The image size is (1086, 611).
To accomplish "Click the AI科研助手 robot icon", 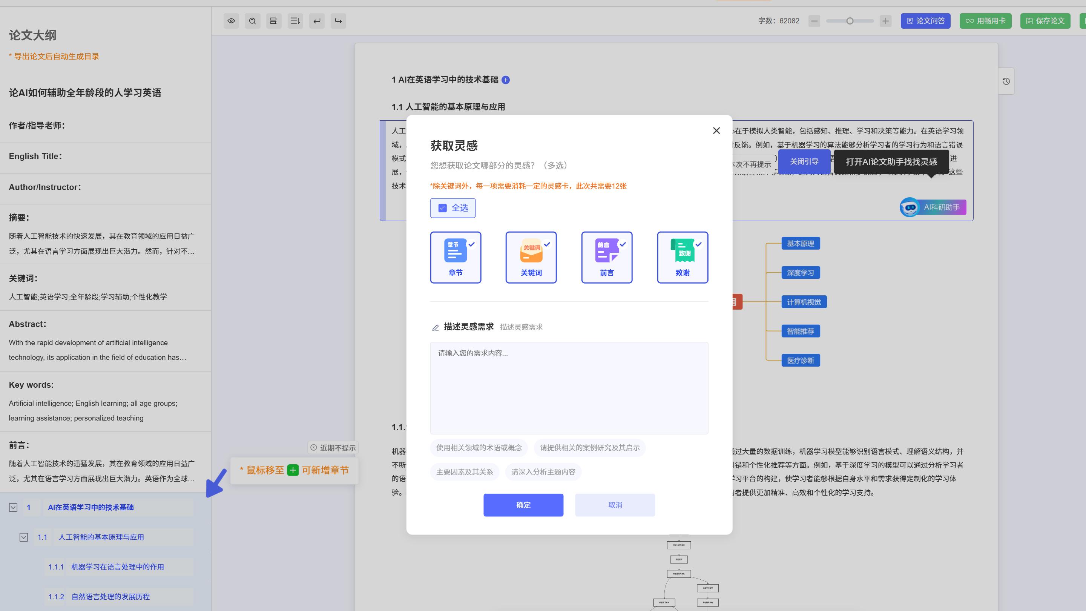I will pyautogui.click(x=910, y=207).
